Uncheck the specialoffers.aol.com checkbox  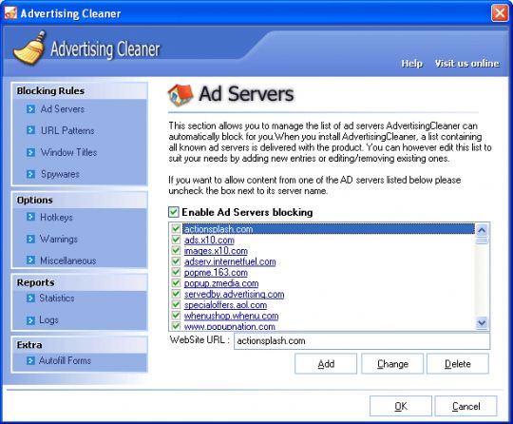pos(176,304)
